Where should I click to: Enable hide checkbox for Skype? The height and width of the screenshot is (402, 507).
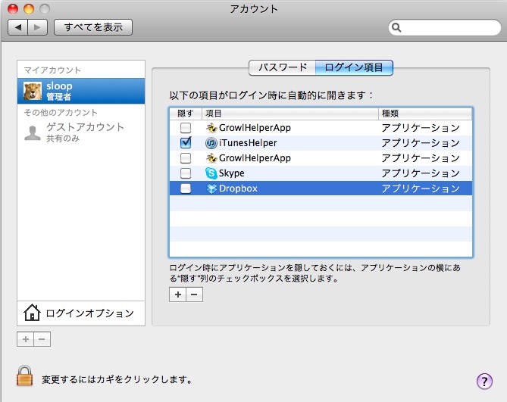(186, 173)
